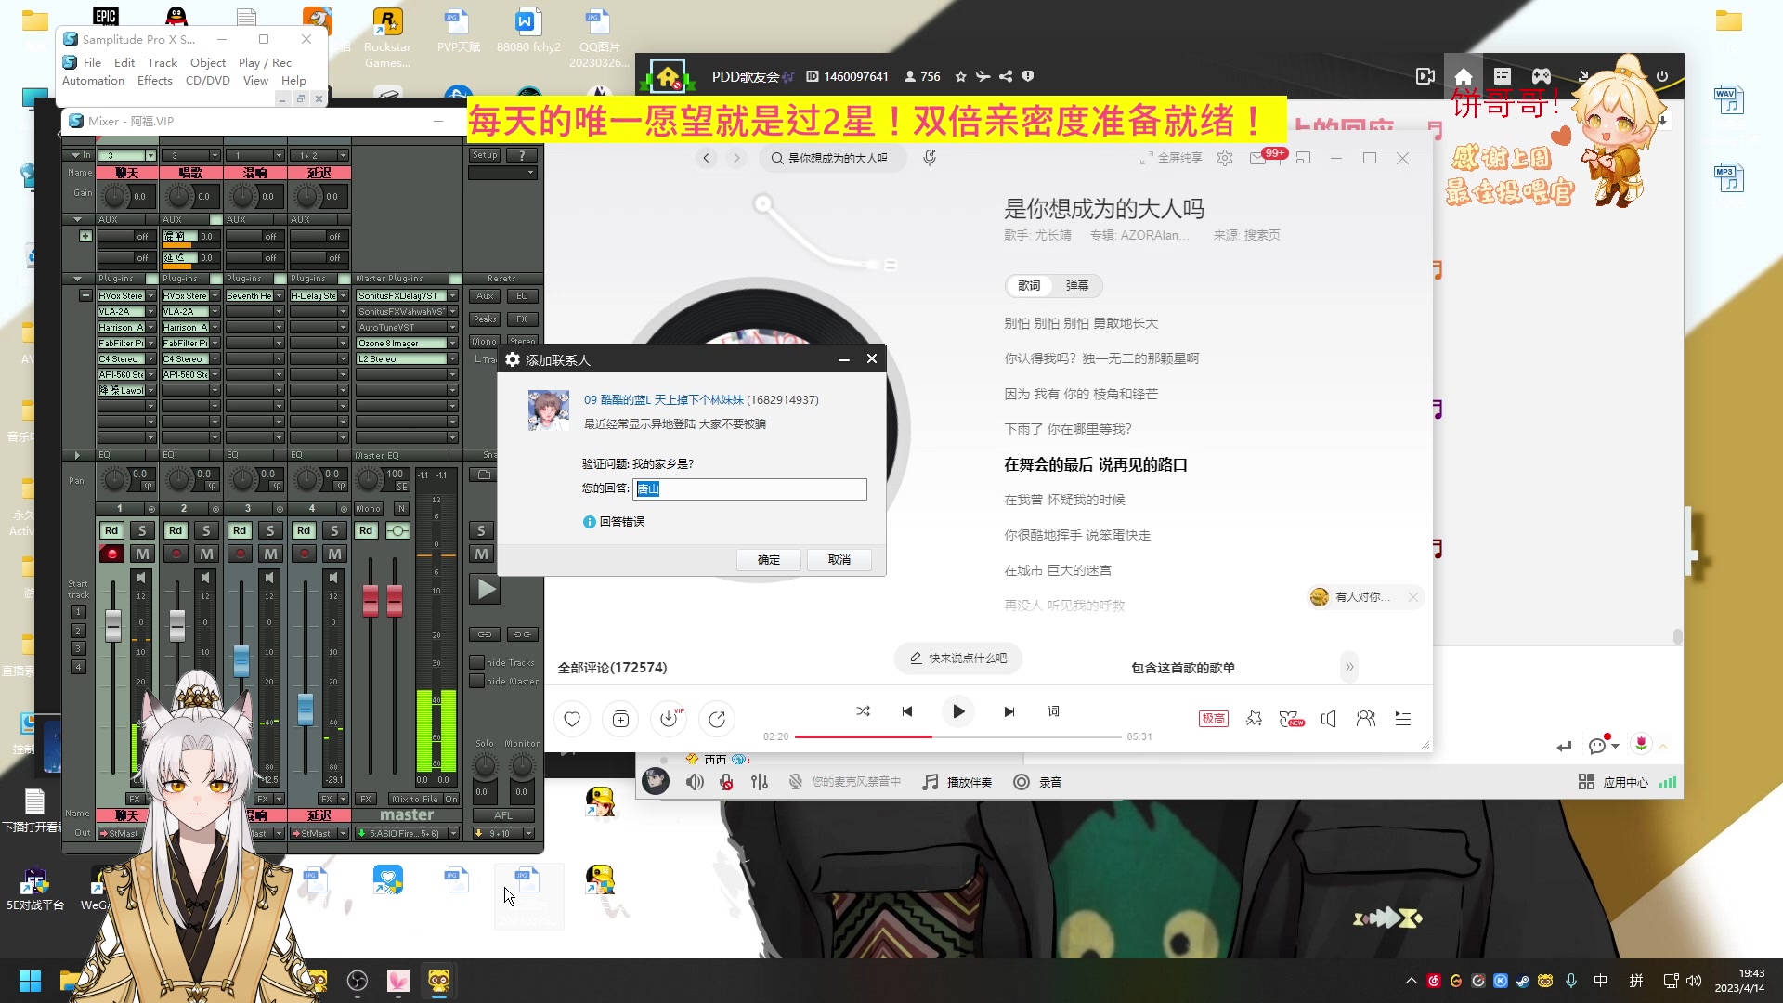Solo mixer channel 1
This screenshot has width=1783, height=1003.
142,530
